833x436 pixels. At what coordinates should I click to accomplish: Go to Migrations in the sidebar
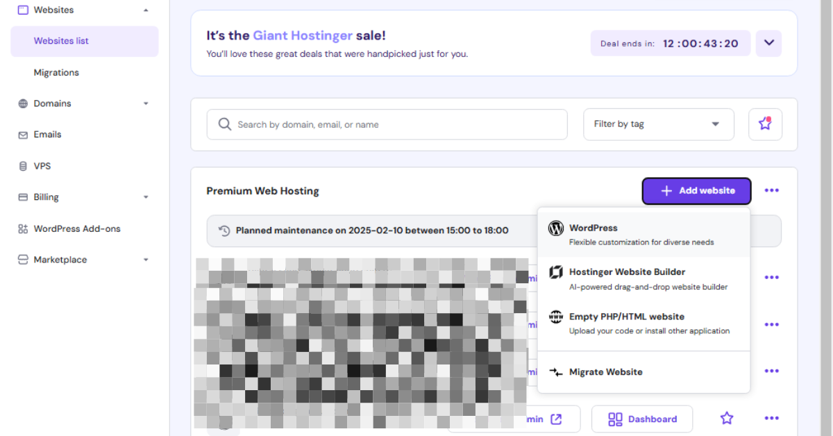(x=56, y=73)
